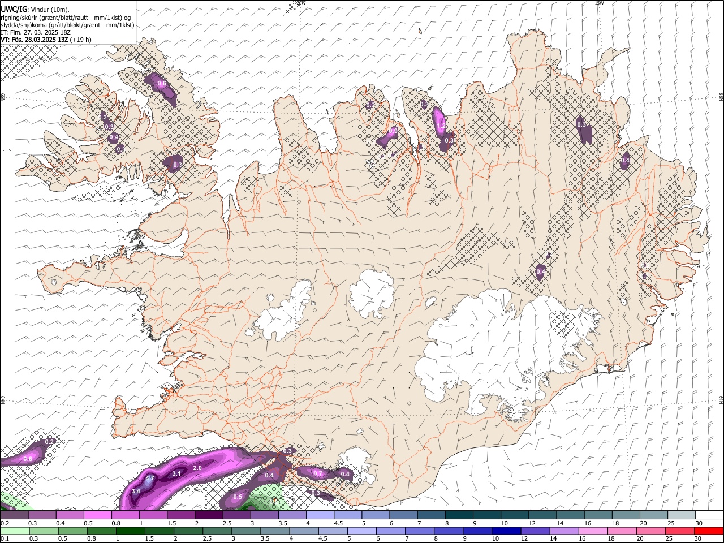The height and width of the screenshot is (543, 724).
Task: Pick the rain legend swatch between 2.5 and 3
Action: [x=217, y=531]
